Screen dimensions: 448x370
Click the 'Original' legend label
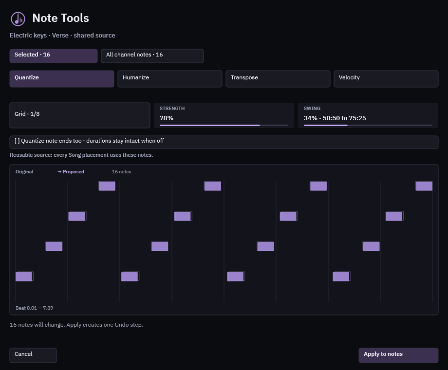click(24, 172)
